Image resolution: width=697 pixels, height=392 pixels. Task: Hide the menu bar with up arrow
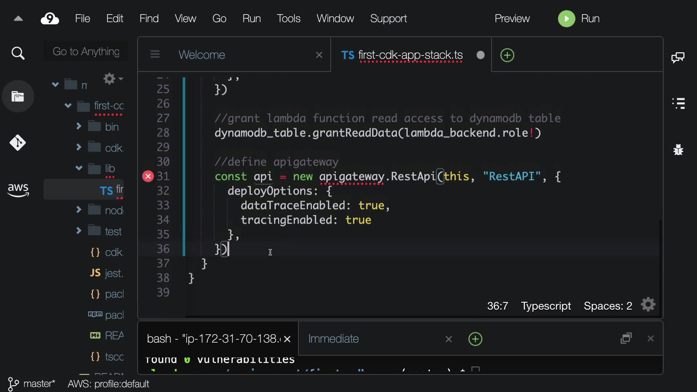point(18,19)
